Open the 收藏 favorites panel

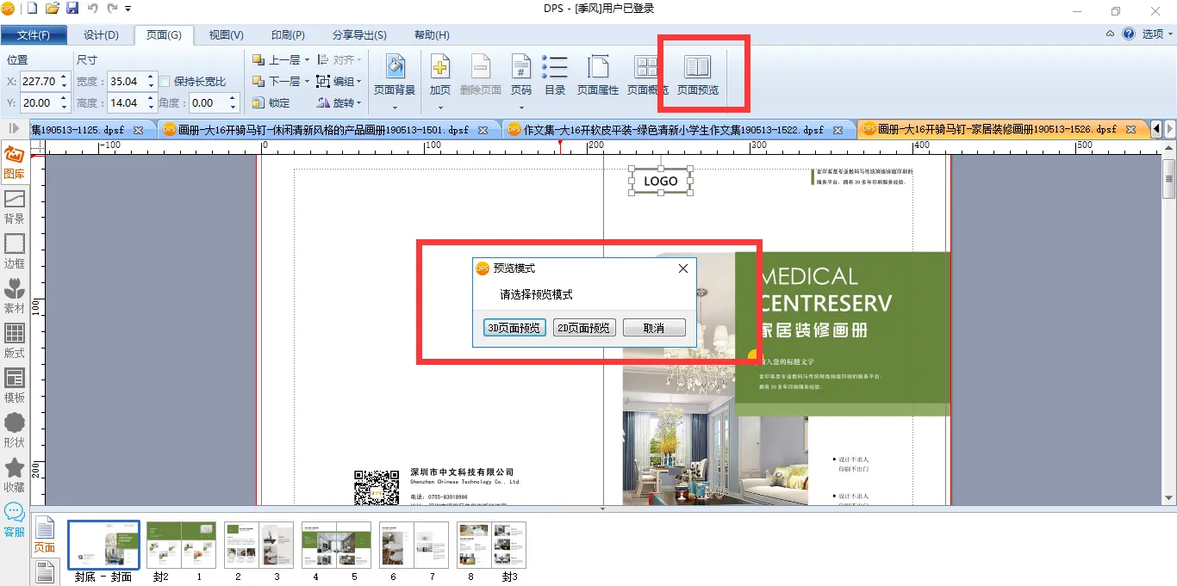click(15, 476)
